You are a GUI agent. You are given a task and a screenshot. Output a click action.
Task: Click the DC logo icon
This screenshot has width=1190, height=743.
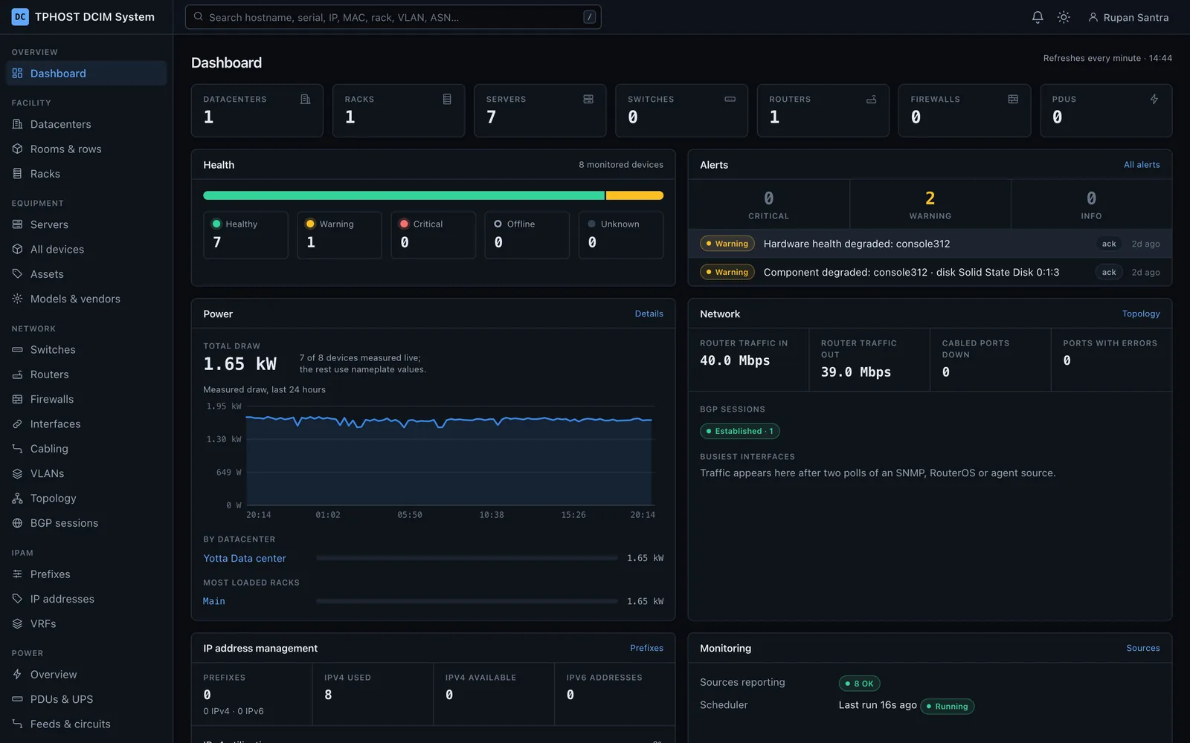coord(20,17)
